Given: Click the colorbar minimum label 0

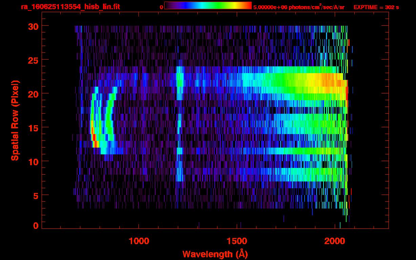Looking at the screenshot, I should point(161,7).
